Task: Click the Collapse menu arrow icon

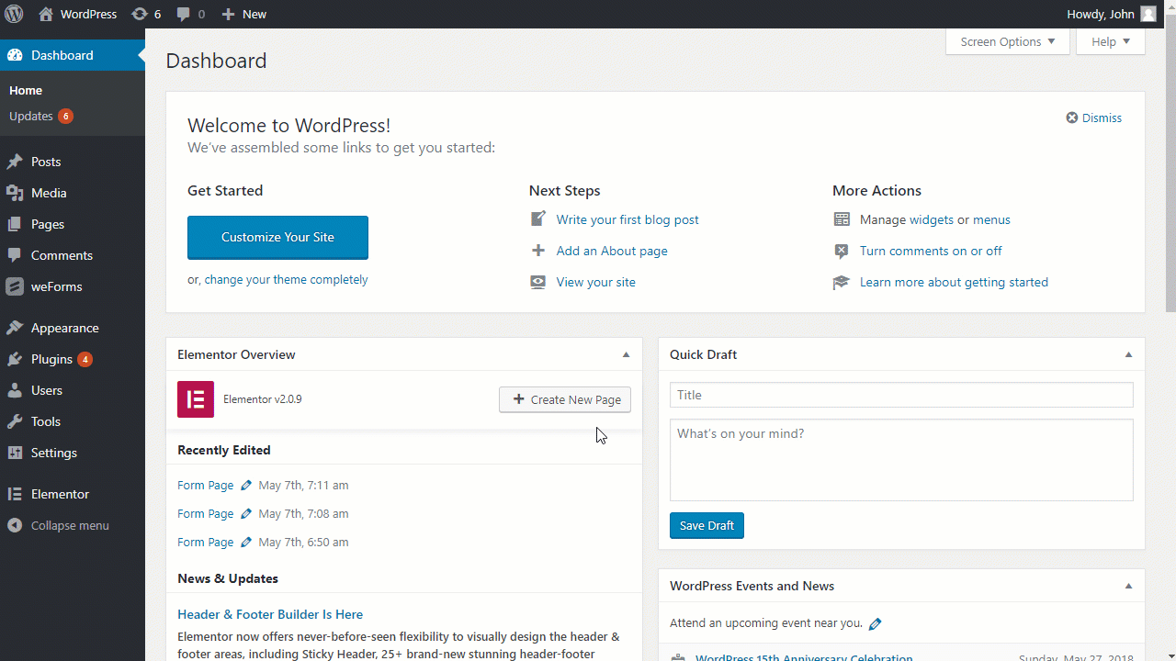Action: (x=15, y=525)
